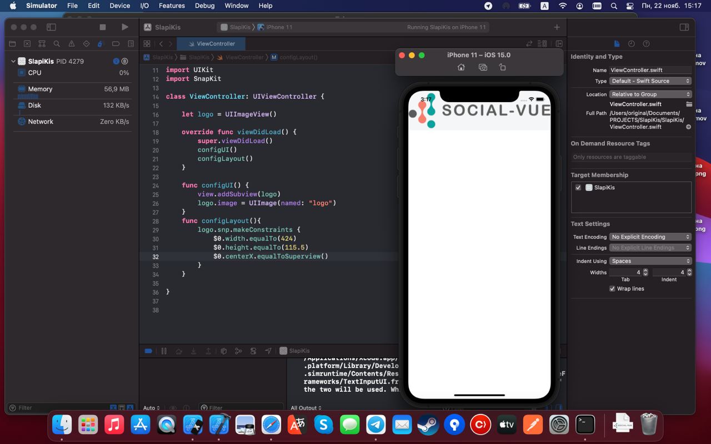Open the ViewController jump bar item
Image resolution: width=711 pixels, height=444 pixels.
tap(240, 57)
